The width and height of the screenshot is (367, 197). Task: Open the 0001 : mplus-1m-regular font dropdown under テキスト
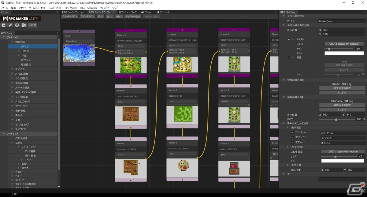pyautogui.click(x=344, y=44)
